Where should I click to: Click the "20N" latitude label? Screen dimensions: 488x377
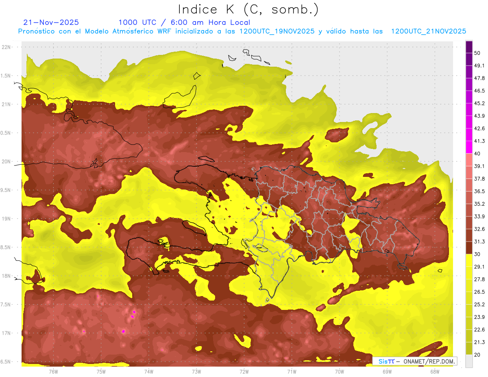tap(6, 161)
